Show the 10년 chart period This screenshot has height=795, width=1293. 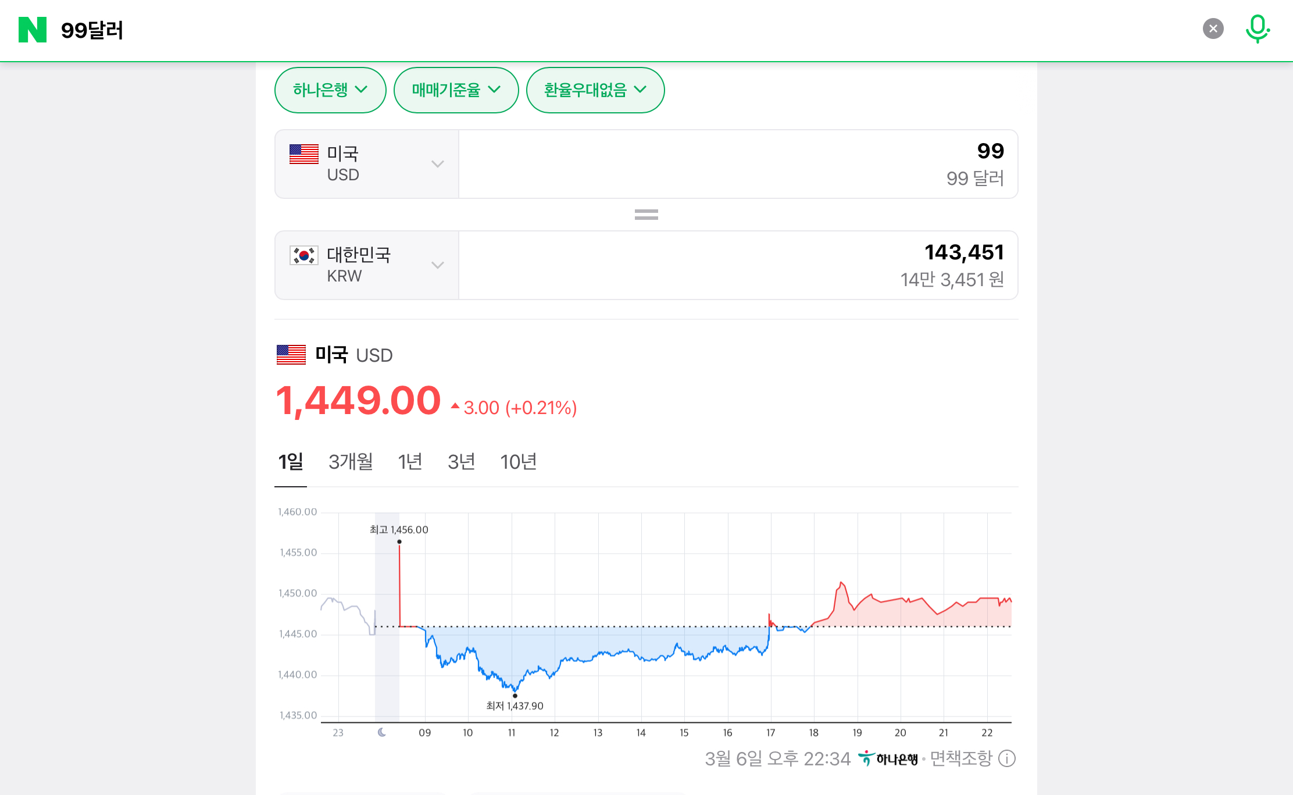pyautogui.click(x=518, y=462)
